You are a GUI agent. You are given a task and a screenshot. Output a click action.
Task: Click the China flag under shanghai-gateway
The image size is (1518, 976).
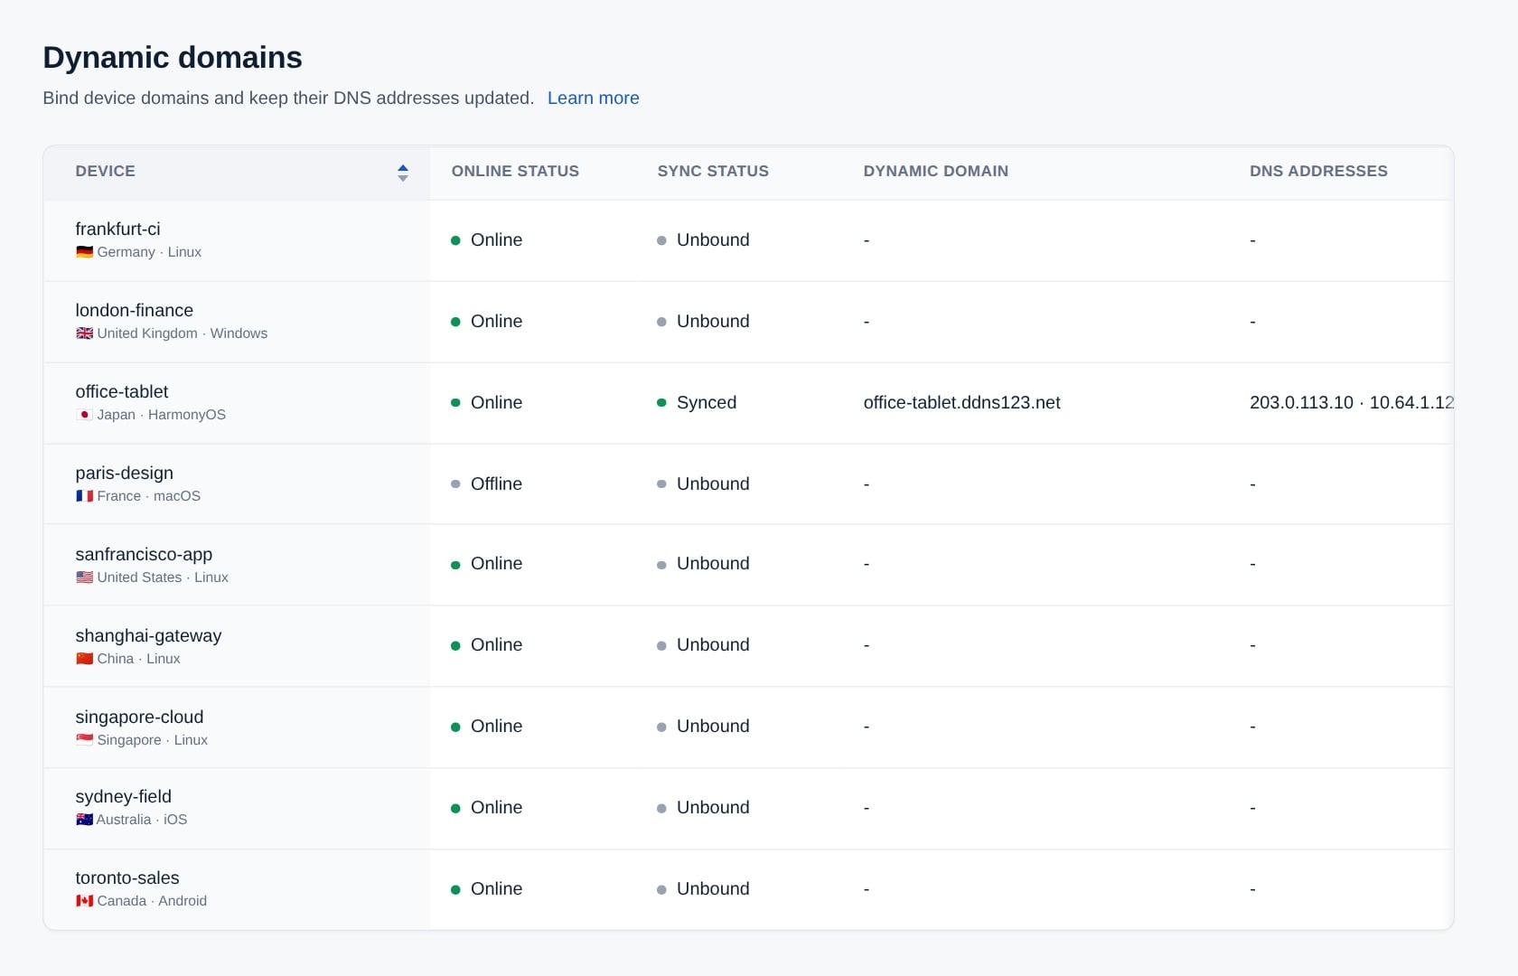(x=84, y=659)
